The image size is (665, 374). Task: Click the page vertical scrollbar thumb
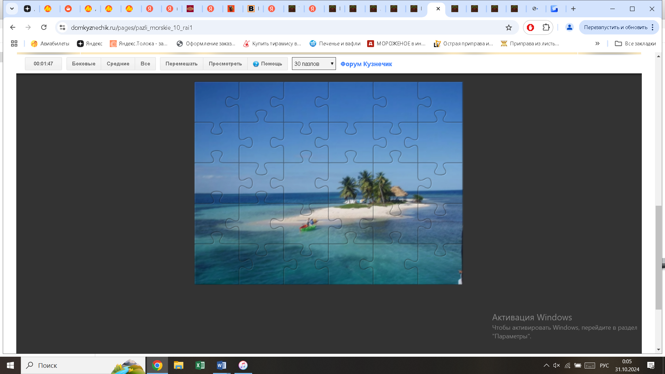pos(658,258)
